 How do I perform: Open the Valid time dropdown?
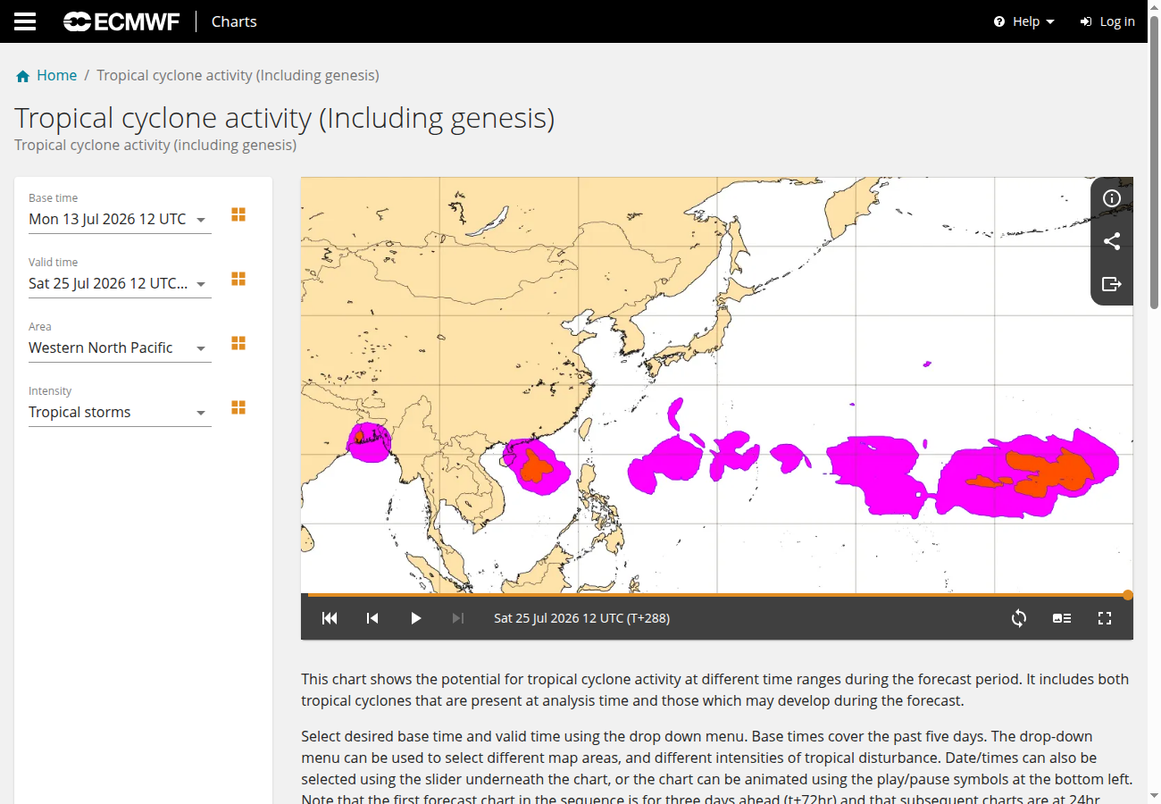(x=120, y=283)
